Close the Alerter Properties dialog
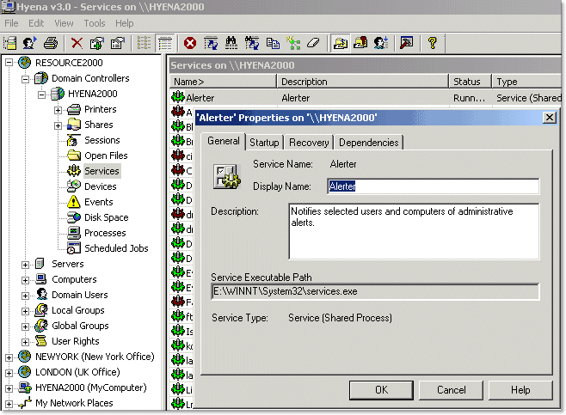Viewport: 566px width, 415px height. click(550, 118)
